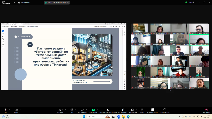Open Сессионные залы breakout rooms

pyautogui.click(x=153, y=110)
